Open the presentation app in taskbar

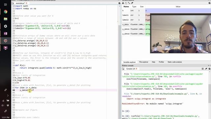tap(6, 48)
